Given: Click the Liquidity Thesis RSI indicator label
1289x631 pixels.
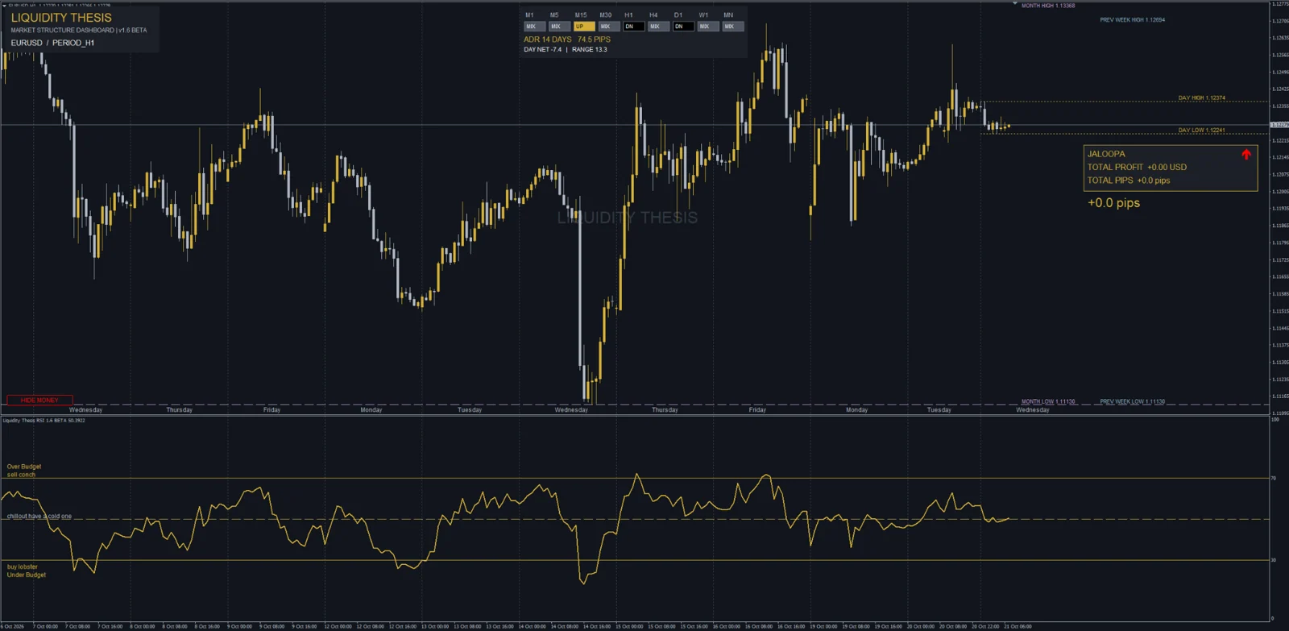Looking at the screenshot, I should (x=44, y=421).
